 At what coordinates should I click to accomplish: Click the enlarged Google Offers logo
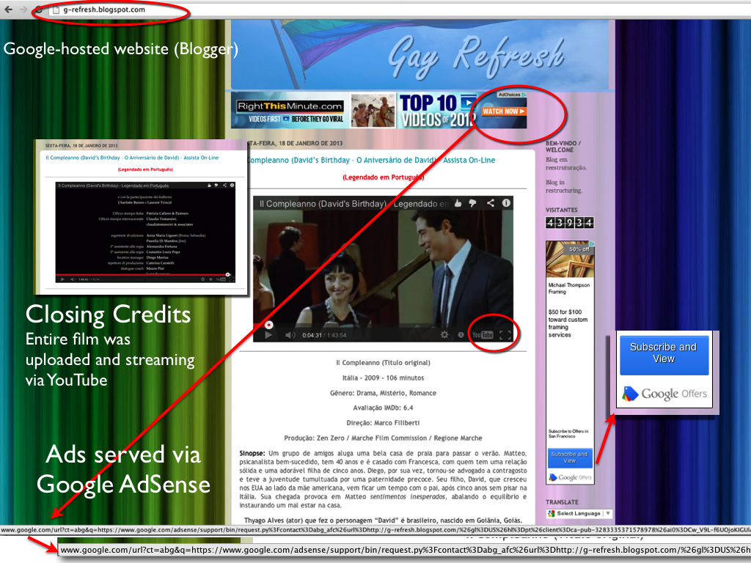(x=664, y=394)
